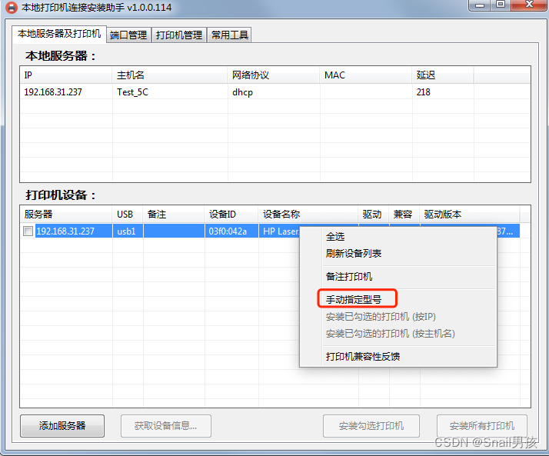Click the 设备ID column header
This screenshot has height=456, width=549.
[x=231, y=215]
